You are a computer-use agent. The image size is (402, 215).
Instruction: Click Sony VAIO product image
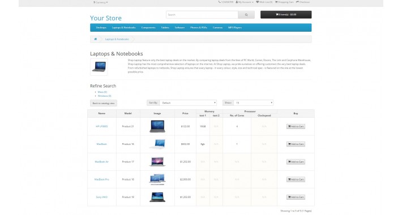pos(157,197)
